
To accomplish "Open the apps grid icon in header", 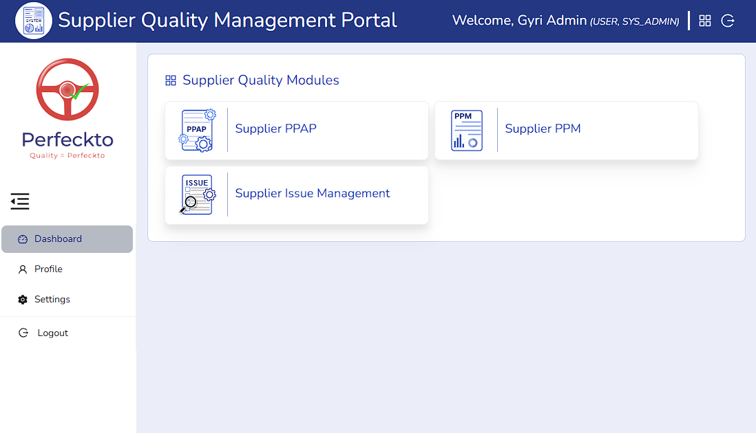I will pyautogui.click(x=705, y=21).
